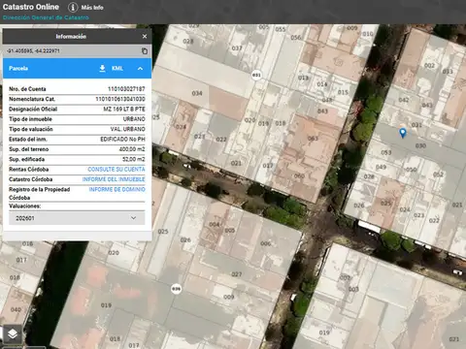Select nomenclatura value 1101010613041030
The height and width of the screenshot is (349, 466).
click(120, 99)
